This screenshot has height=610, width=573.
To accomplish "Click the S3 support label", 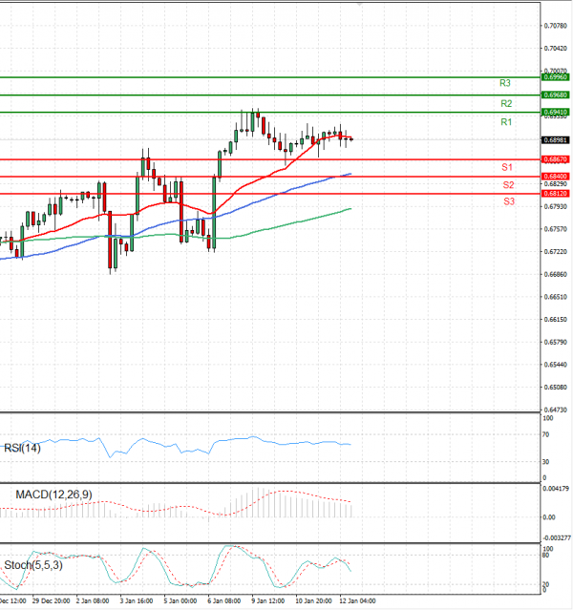I will 509,201.
